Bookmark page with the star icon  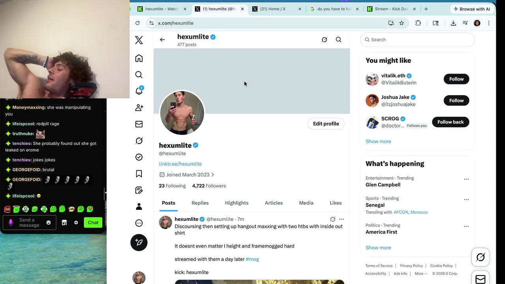coord(402,23)
